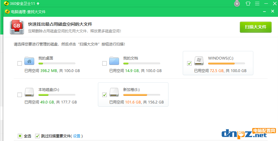Click the 49.0 GB used space value
Viewport: 278px width, 141px height.
tap(47, 102)
